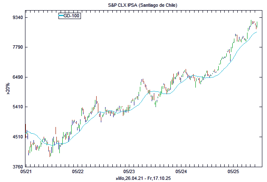Jump to the 05/21 date label
This screenshot has height=182, width=267.
[x=26, y=172]
